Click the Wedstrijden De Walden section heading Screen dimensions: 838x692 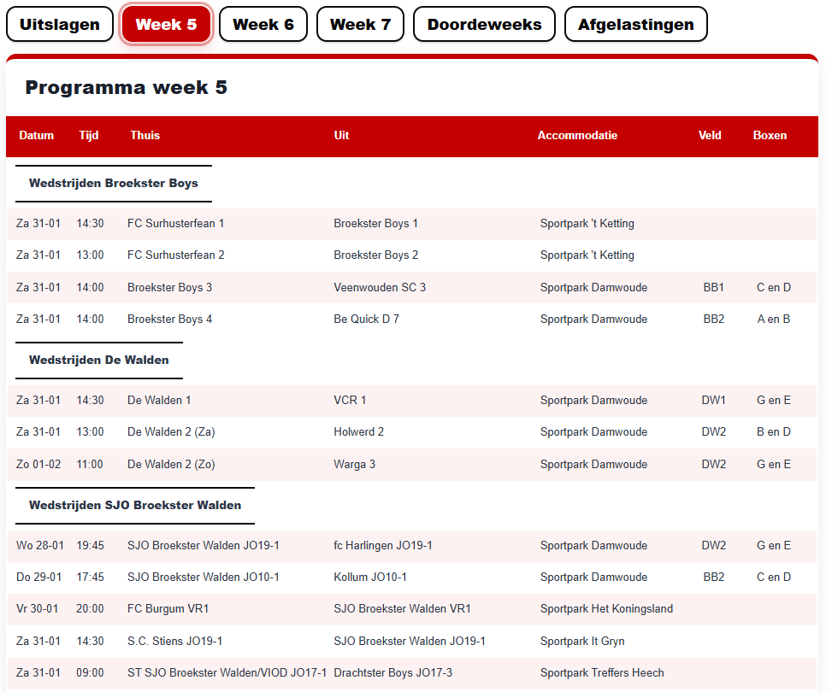98,361
